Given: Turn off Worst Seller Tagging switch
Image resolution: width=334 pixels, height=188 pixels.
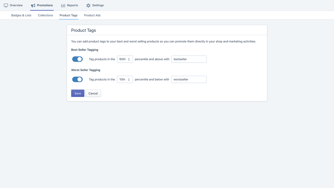Looking at the screenshot, I should pyautogui.click(x=77, y=79).
